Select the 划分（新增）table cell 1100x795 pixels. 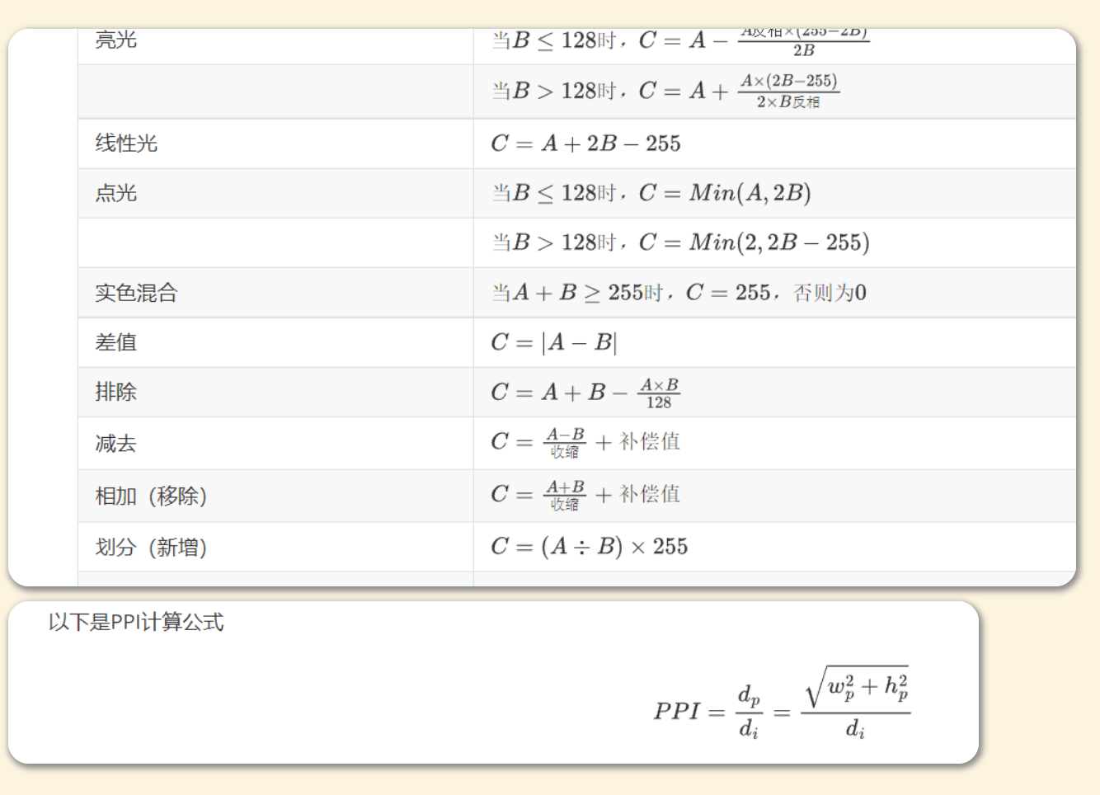click(x=151, y=548)
